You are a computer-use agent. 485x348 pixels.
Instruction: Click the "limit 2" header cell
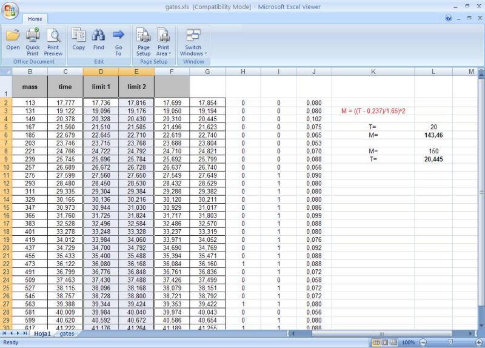(136, 87)
